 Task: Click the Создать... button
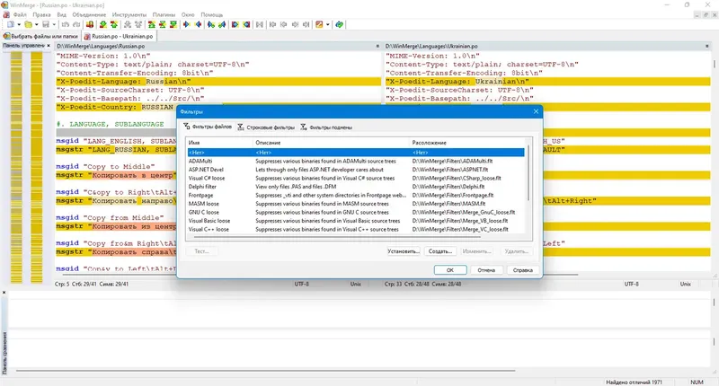[440, 251]
